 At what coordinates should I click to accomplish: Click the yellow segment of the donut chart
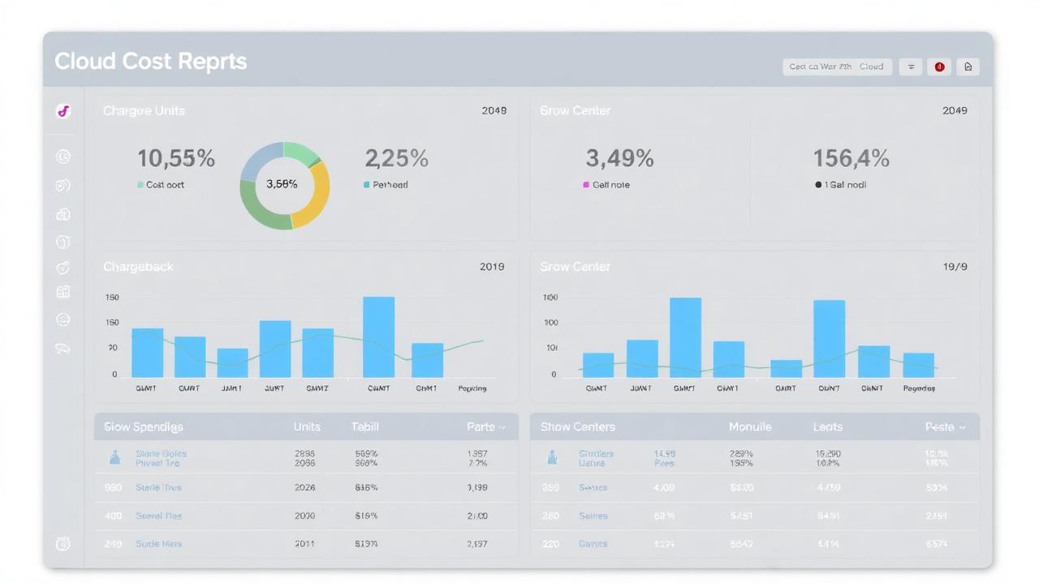319,191
